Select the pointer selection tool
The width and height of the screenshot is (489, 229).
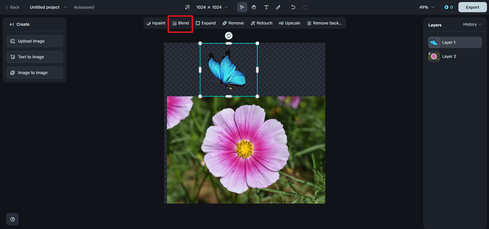pos(242,7)
